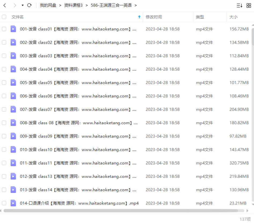Check the box for 011-发音 class11
Image resolution: width=254 pixels, height=223 pixels.
point(4,163)
